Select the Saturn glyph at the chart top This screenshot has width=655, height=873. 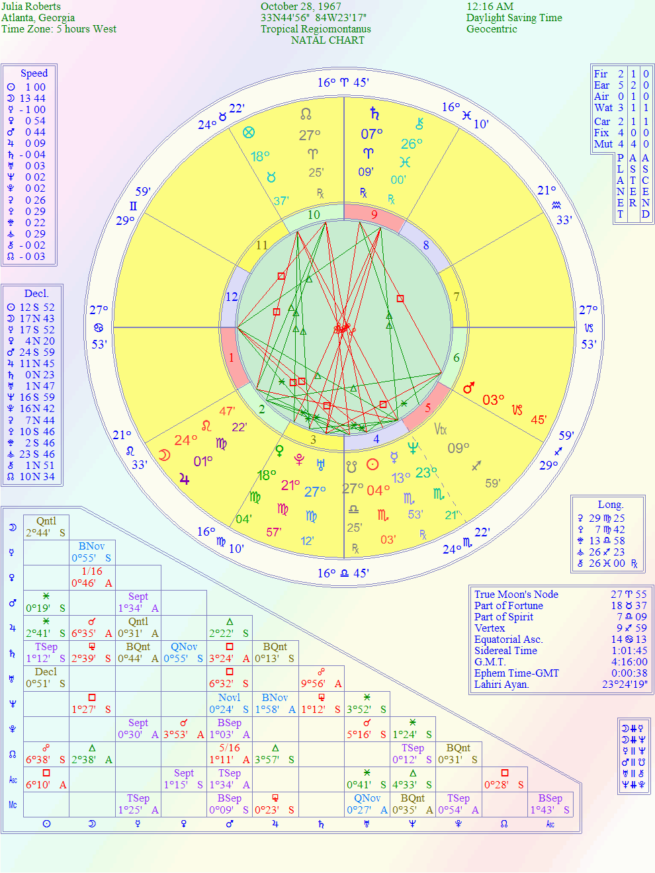tap(374, 113)
